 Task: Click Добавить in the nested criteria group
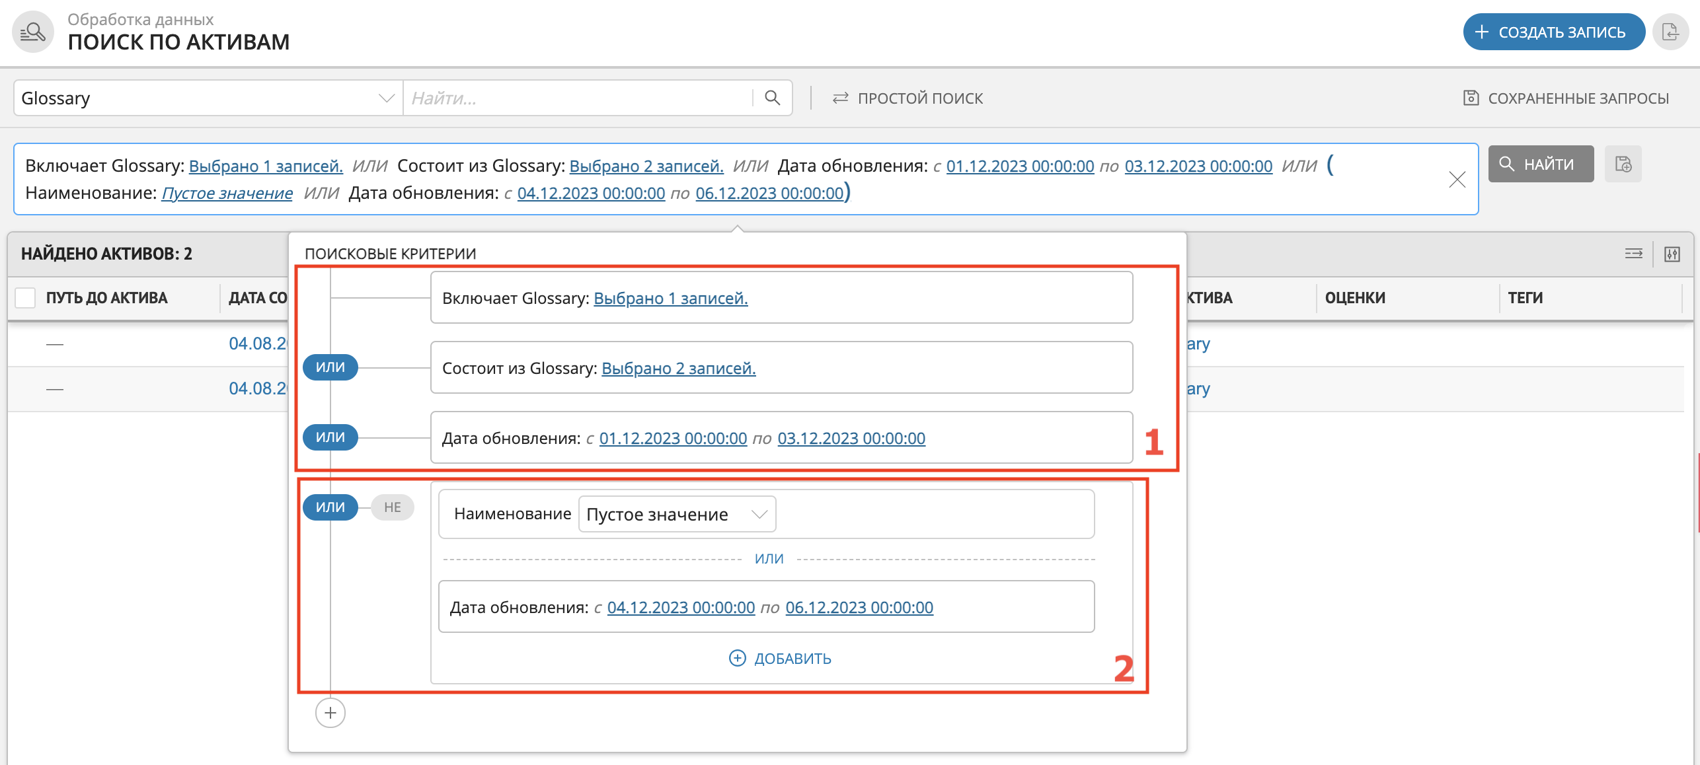click(x=780, y=658)
